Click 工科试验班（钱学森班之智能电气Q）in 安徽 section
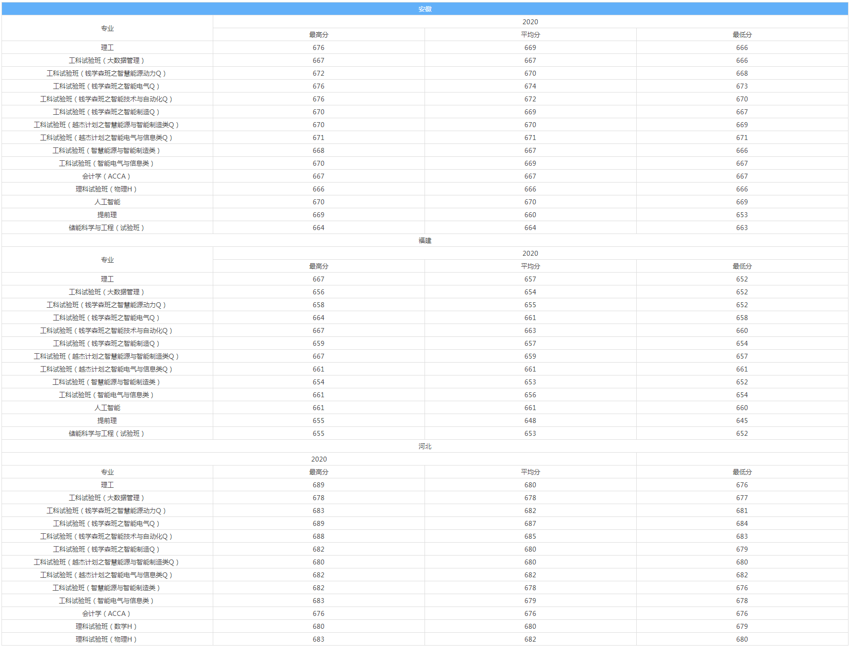This screenshot has width=851, height=654. (106, 86)
